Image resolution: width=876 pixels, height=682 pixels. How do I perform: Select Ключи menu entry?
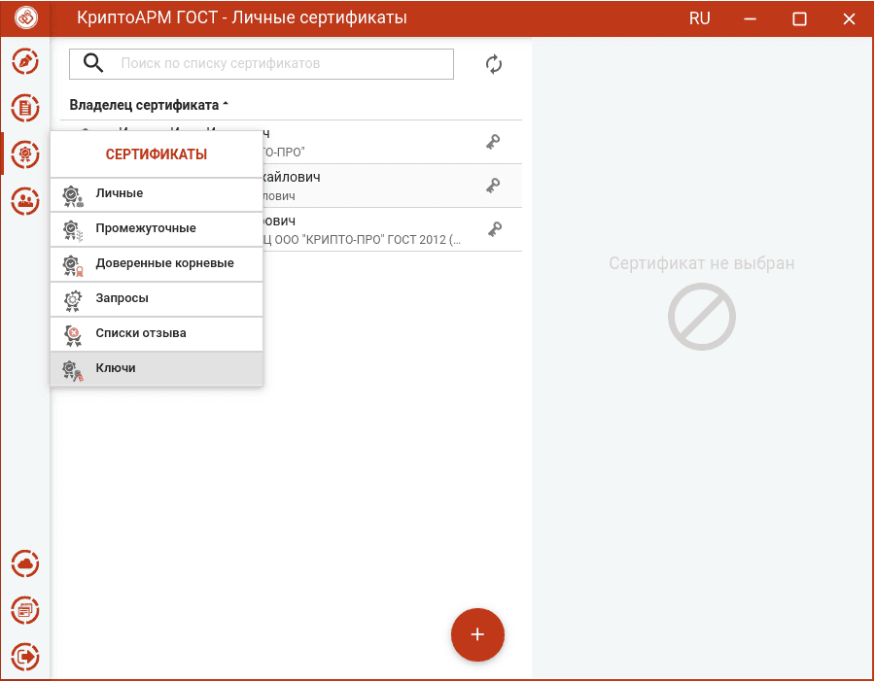157,369
